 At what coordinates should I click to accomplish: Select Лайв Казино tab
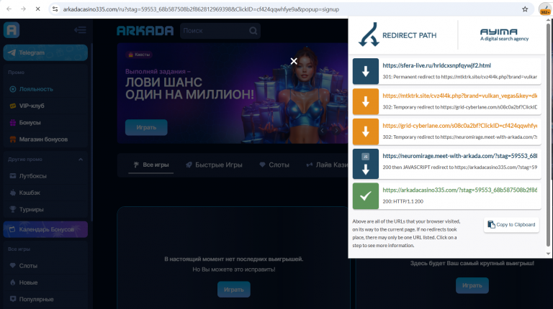(327, 165)
